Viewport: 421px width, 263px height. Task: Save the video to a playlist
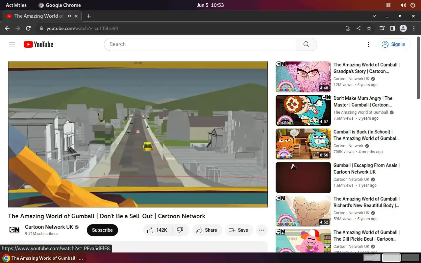pos(239,230)
